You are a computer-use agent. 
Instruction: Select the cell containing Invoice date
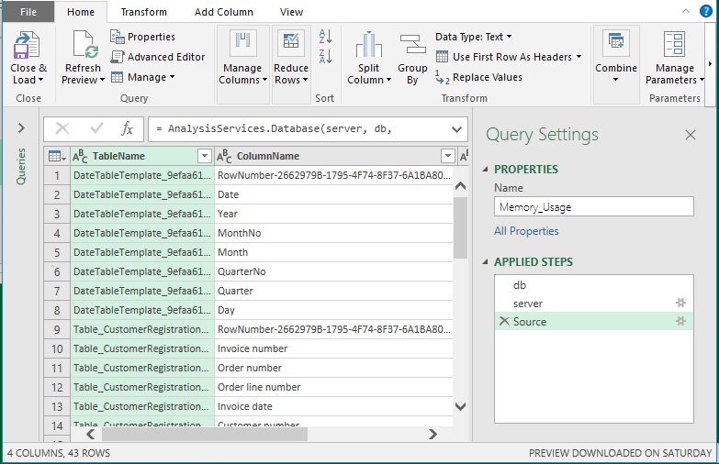point(334,406)
